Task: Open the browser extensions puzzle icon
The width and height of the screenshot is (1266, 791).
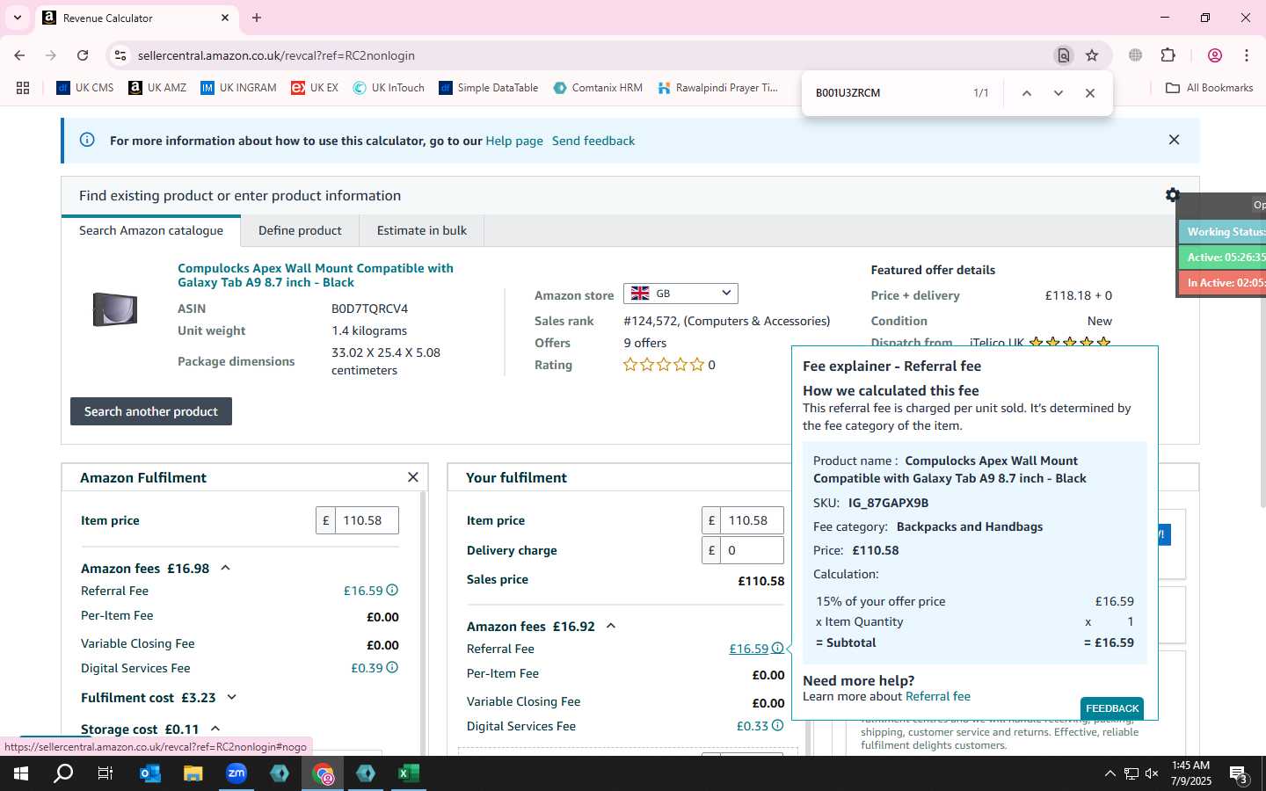Action: tap(1168, 55)
